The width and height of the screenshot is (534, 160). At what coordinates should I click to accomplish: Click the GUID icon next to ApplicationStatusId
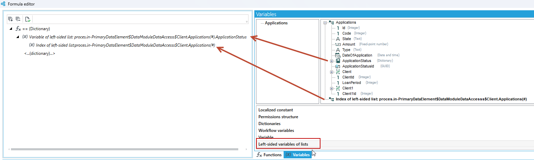pos(338,66)
